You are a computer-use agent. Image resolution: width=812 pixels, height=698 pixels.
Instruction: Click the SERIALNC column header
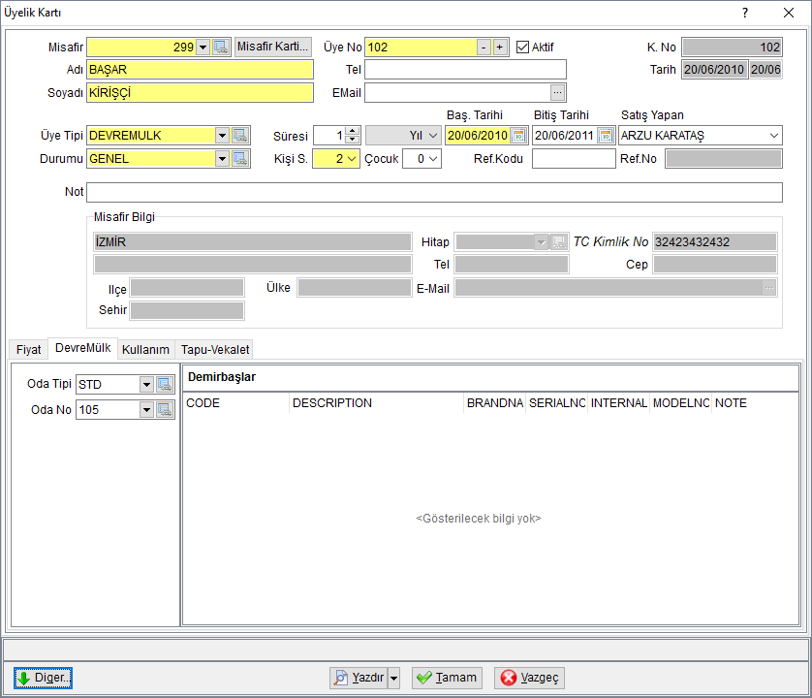click(x=557, y=403)
